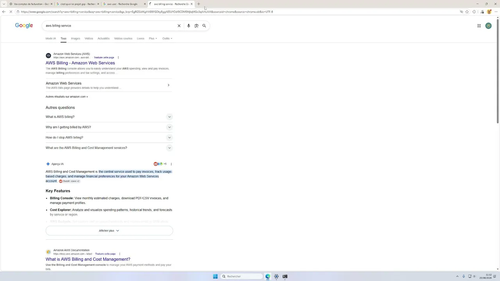Select the 'Actualités' search tab
This screenshot has height=281, width=500.
click(x=104, y=39)
